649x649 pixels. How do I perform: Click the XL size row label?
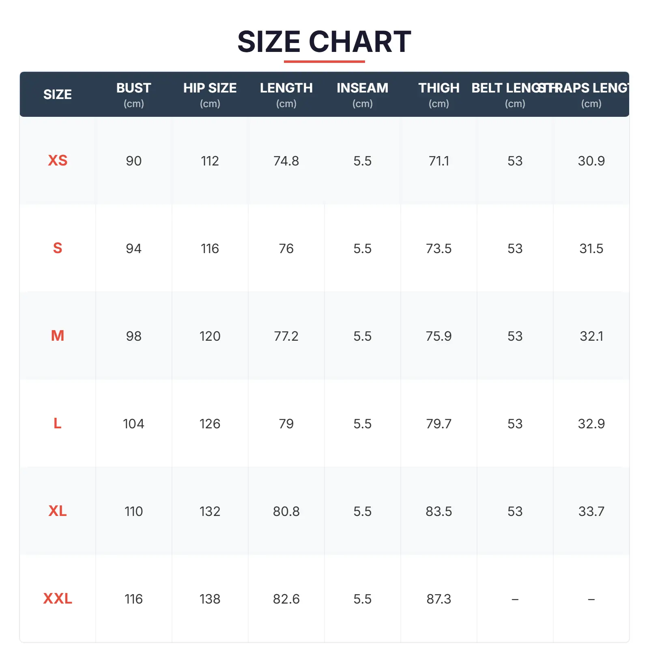(x=58, y=511)
